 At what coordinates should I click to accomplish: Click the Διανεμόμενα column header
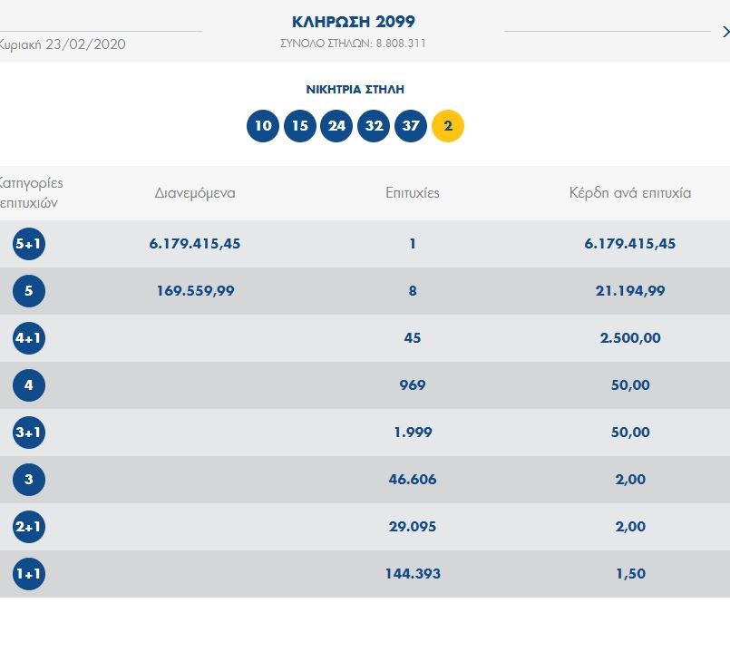click(x=195, y=193)
